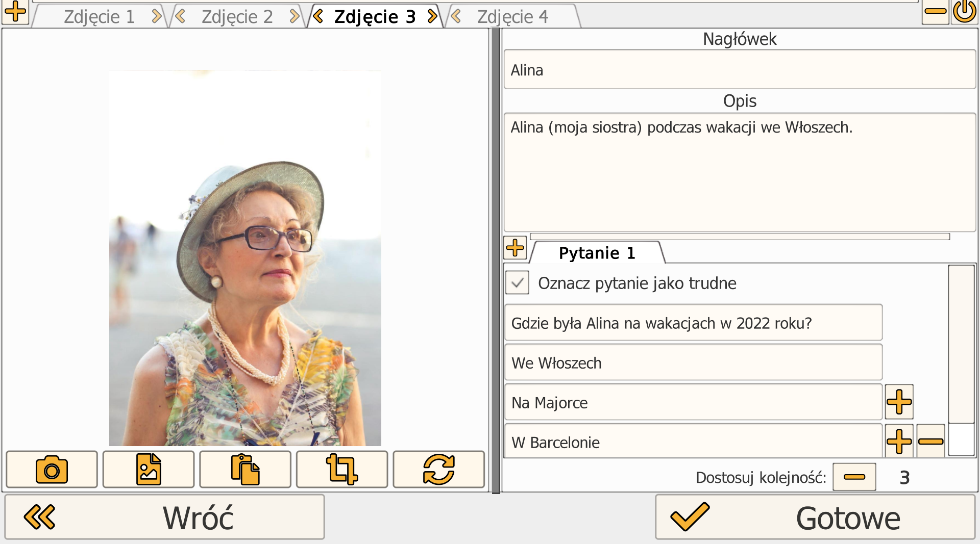This screenshot has height=544, width=980.
Task: Select the crop tool
Action: 342,469
